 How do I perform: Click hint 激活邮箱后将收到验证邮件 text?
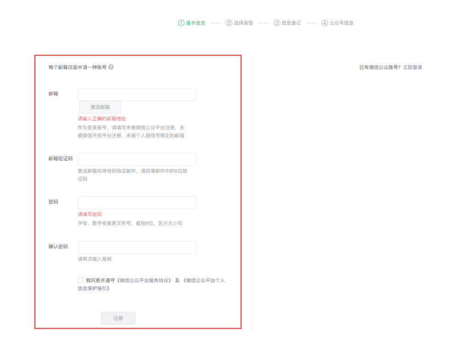point(133,175)
